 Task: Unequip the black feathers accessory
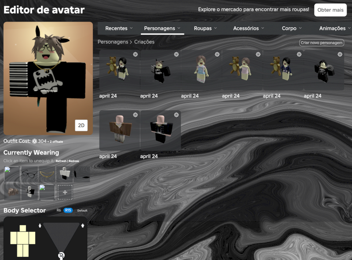coord(82,174)
